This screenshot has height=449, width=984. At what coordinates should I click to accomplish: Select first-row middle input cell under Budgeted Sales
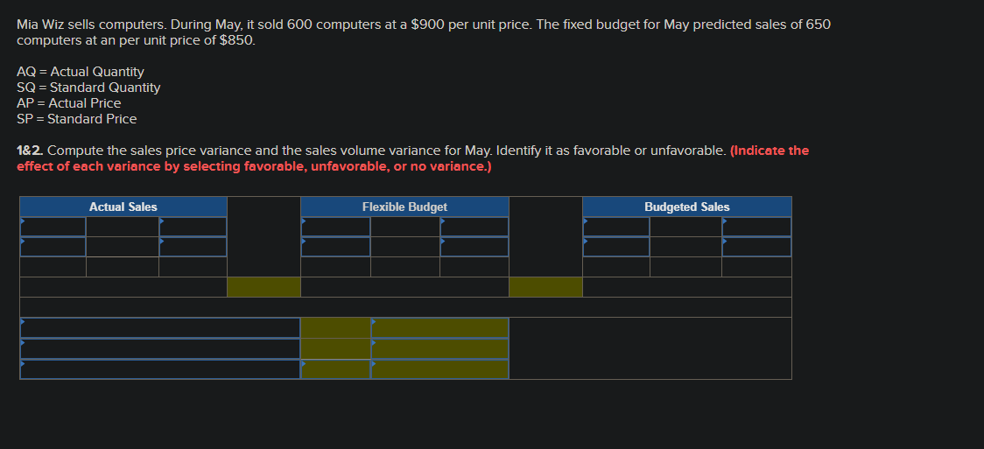coord(686,227)
